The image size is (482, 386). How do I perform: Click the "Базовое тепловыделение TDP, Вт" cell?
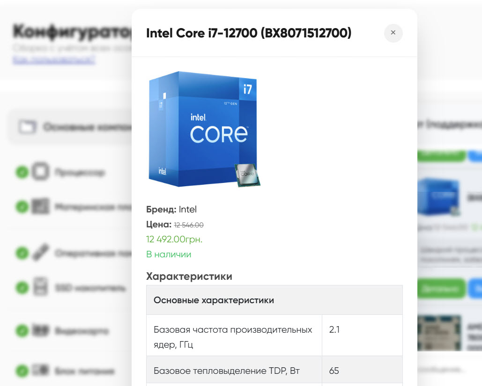click(x=234, y=371)
